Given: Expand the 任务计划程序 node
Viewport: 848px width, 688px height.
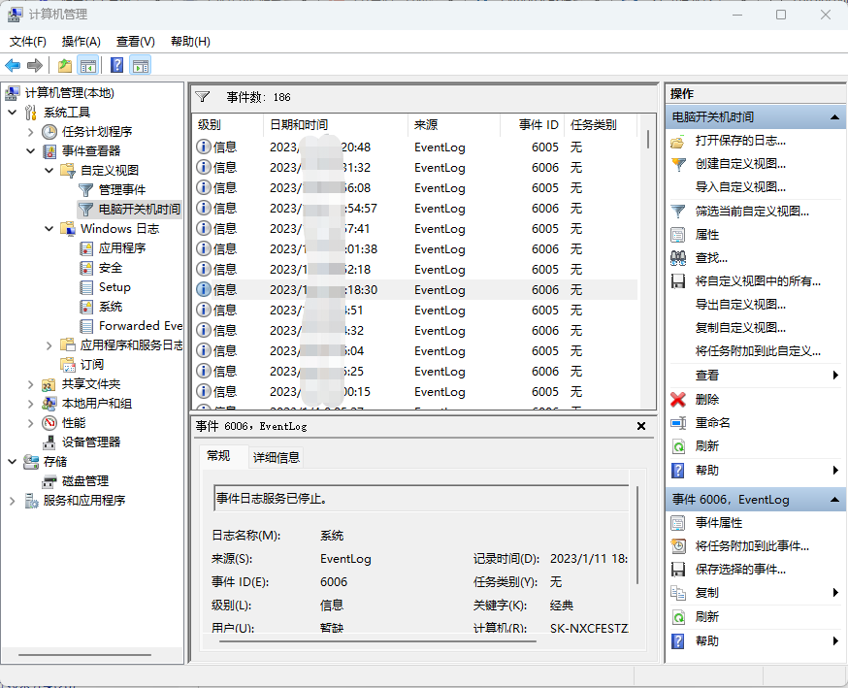Looking at the screenshot, I should 31,132.
